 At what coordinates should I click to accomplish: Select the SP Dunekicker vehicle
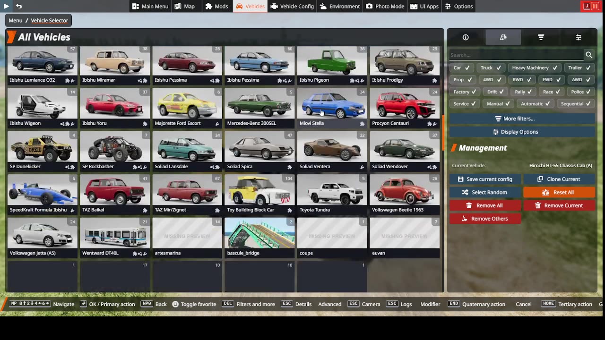click(43, 152)
